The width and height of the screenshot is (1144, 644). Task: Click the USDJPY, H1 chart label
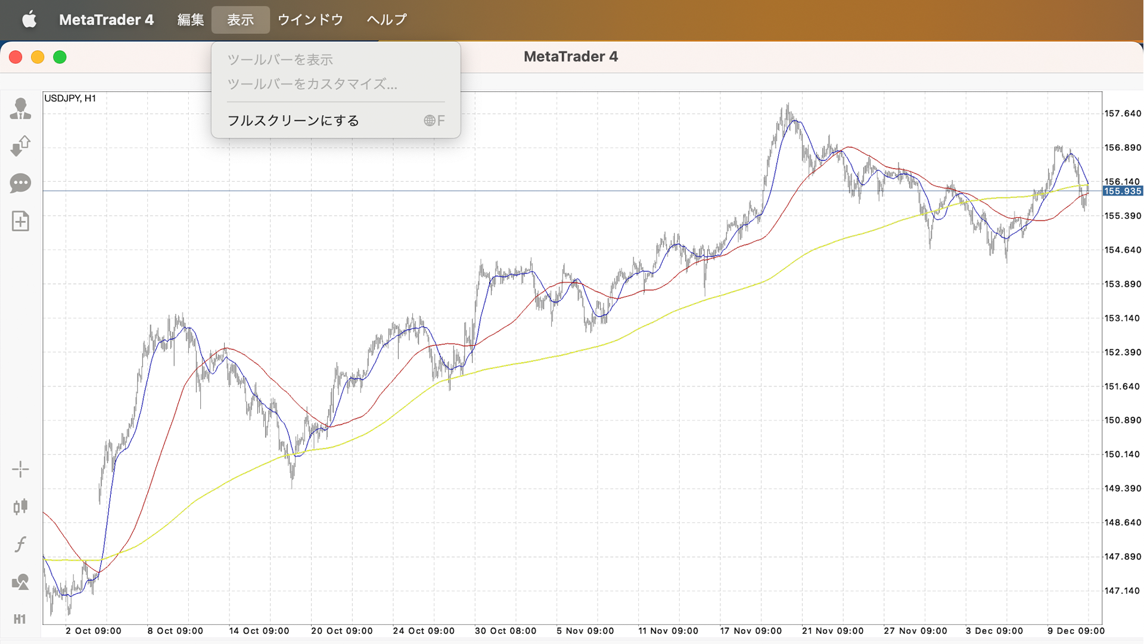click(x=70, y=98)
